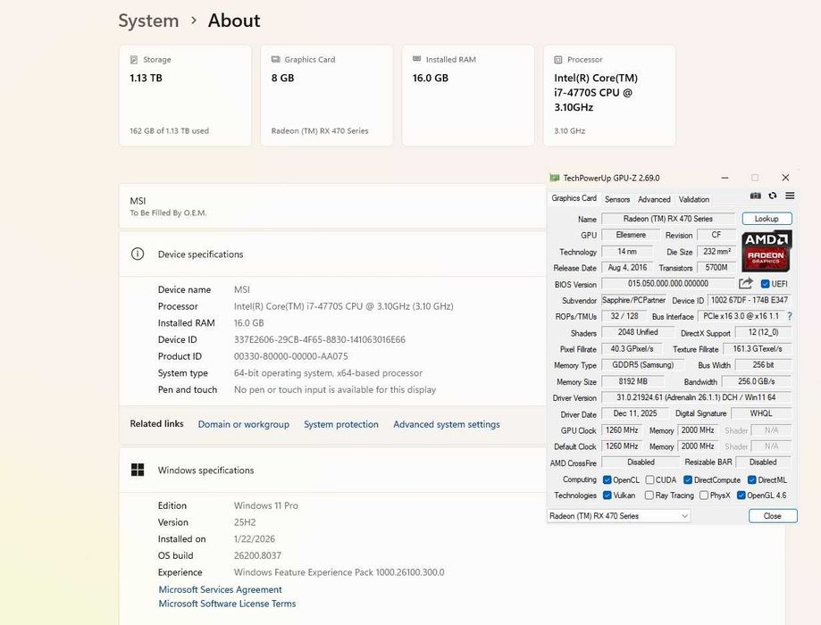Image resolution: width=821 pixels, height=625 pixels.
Task: Click the Installed RAM card icon
Action: click(x=417, y=59)
